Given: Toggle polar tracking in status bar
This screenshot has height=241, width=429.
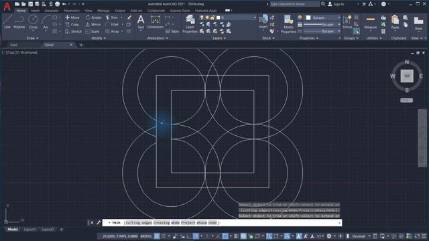Looking at the screenshot, I should [196, 236].
